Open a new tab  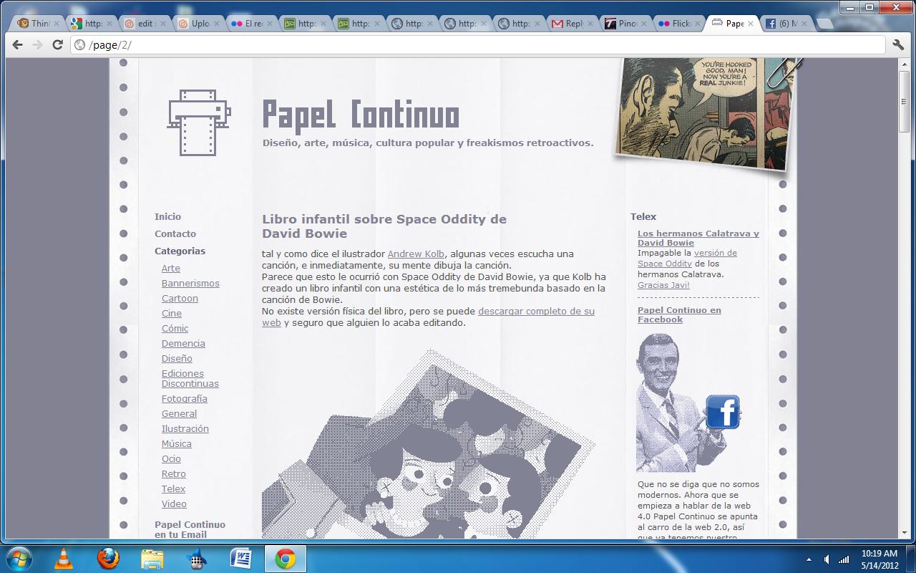824,24
